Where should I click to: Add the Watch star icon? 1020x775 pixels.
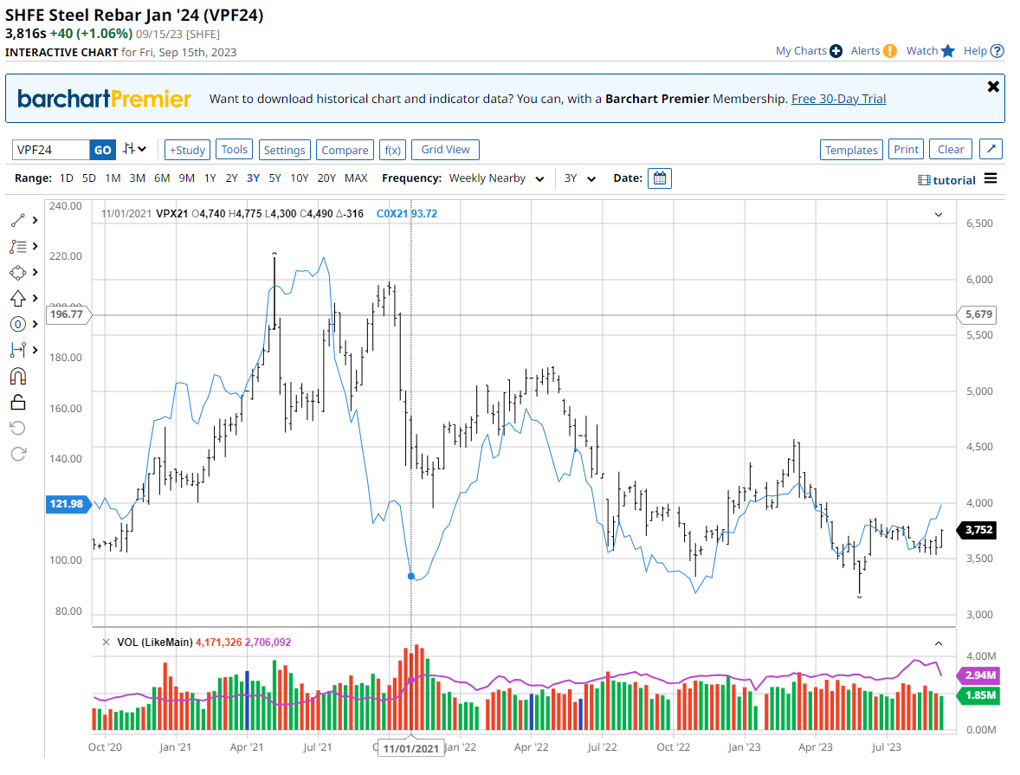[x=947, y=51]
